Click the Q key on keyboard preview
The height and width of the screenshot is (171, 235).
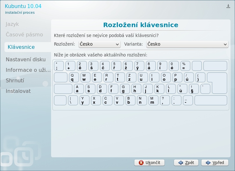tap(74, 78)
